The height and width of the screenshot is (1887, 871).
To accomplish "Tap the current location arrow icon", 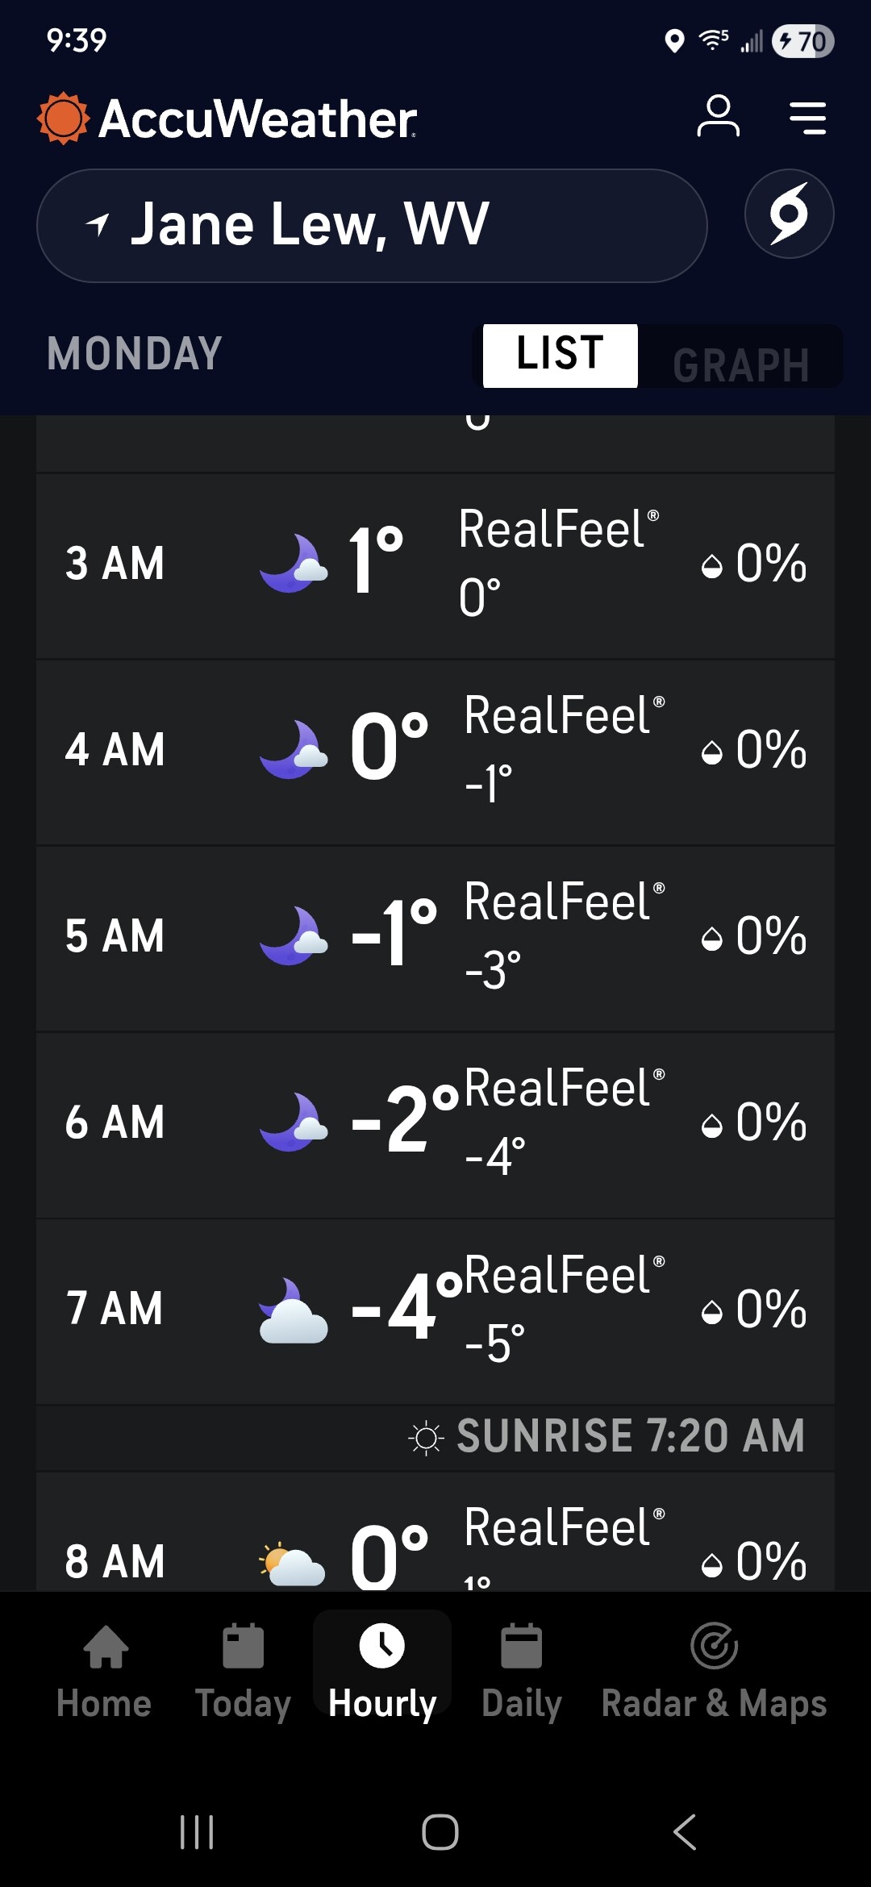I will tap(98, 224).
